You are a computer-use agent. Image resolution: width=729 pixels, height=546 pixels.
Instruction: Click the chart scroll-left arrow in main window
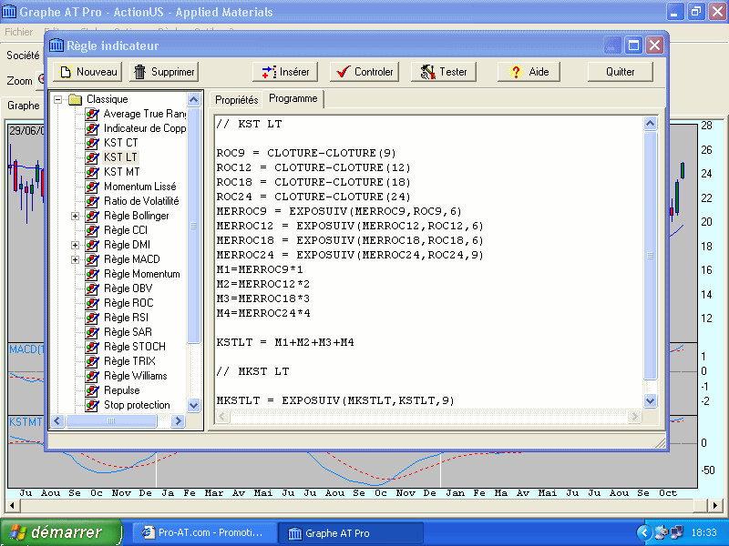tap(12, 505)
